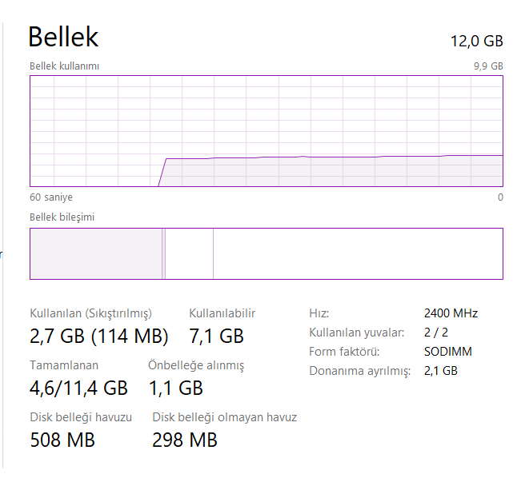The image size is (525, 482).
Task: Click the memory usage graph
Action: coord(266,132)
